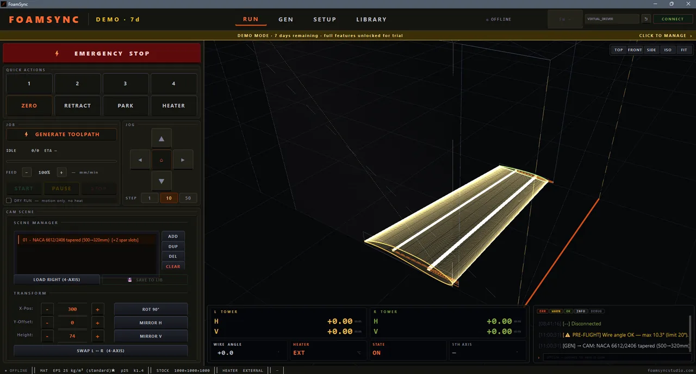Switch viewport to SIDE view

click(x=651, y=50)
